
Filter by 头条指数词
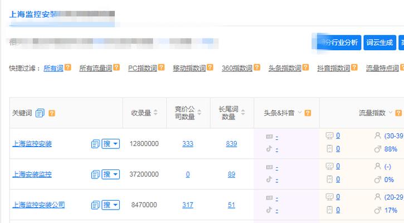coord(285,68)
